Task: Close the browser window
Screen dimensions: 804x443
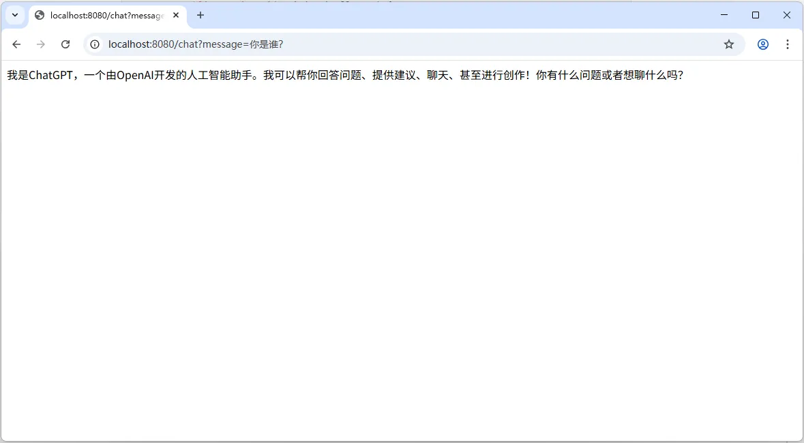Action: point(786,15)
